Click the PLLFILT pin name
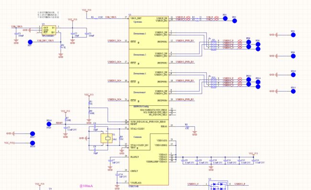The image size is (311, 190). [135, 157]
